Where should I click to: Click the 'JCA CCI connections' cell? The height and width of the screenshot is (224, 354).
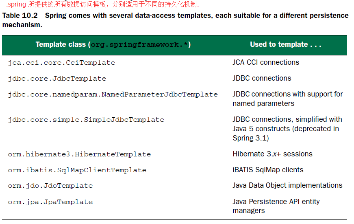[x=266, y=62]
